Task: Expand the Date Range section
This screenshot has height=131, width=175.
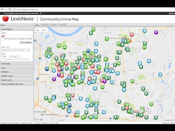Action: [31, 64]
